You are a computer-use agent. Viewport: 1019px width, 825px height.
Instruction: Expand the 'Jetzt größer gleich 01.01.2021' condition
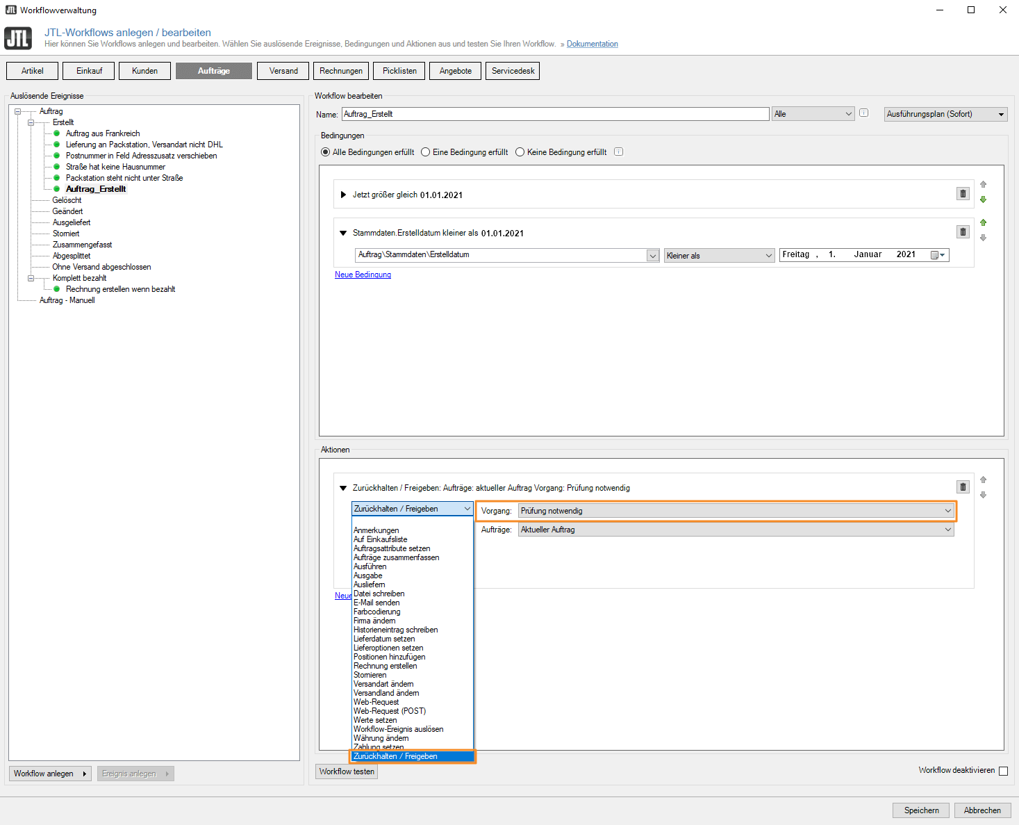(343, 195)
